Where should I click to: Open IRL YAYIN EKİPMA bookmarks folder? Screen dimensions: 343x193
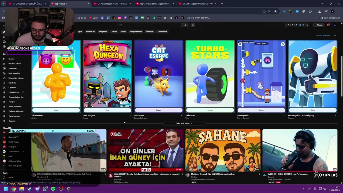tap(199, 18)
